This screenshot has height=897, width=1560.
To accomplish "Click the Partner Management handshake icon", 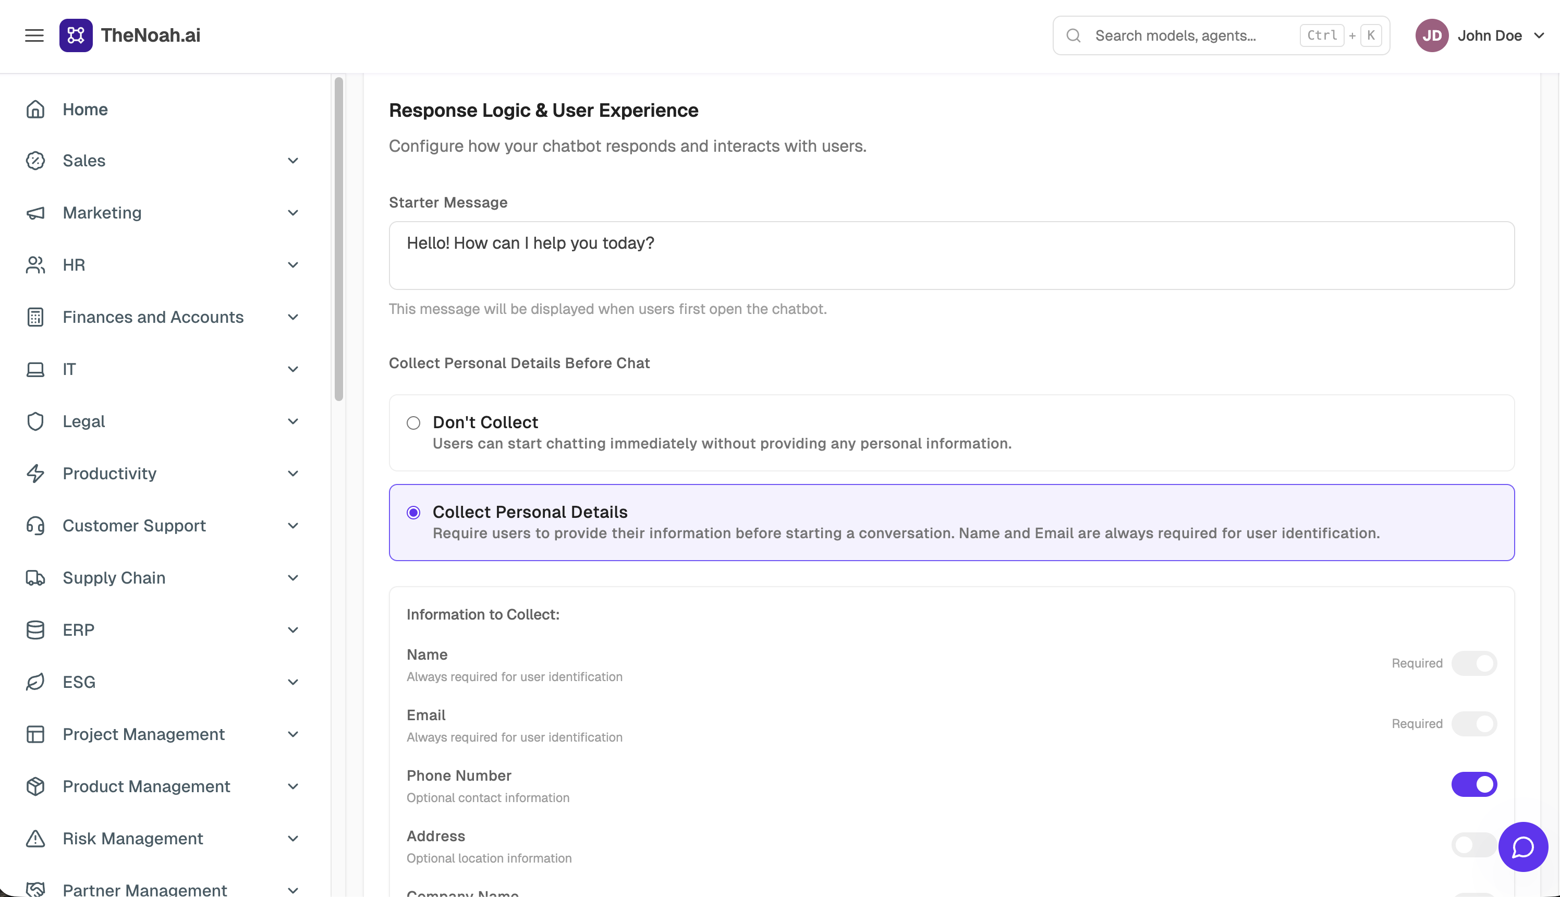I will (x=36, y=890).
